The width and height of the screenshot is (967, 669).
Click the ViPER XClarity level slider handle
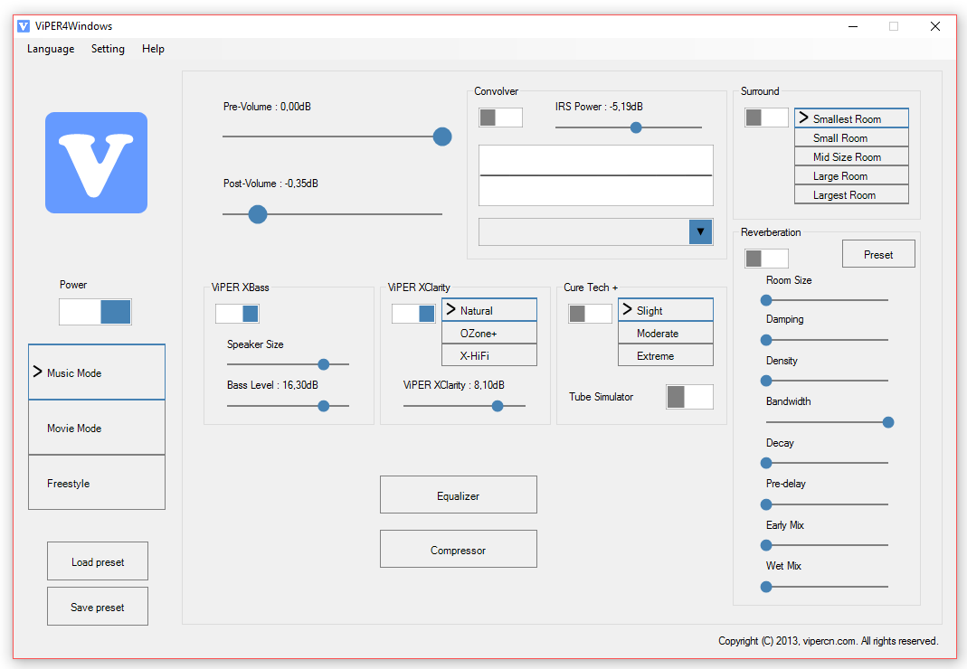498,406
